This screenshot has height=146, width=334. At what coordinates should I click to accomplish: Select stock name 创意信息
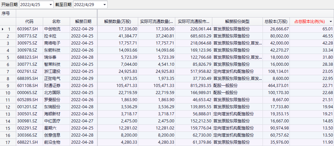point(52,135)
